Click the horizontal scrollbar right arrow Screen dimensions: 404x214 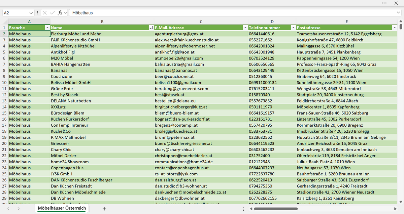point(396,209)
